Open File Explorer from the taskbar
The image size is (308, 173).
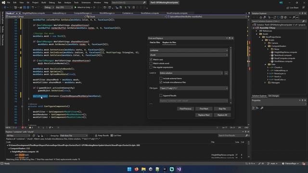click(143, 169)
